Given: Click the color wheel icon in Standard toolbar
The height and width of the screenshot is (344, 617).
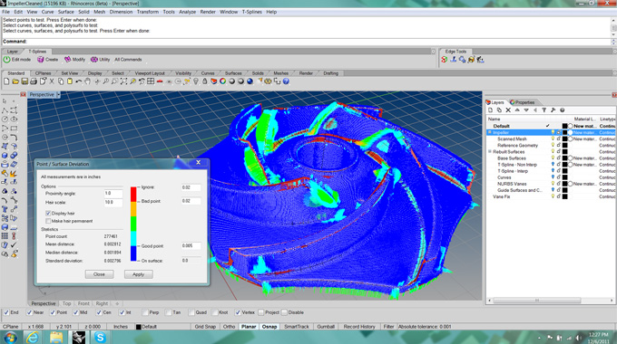Looking at the screenshot, I should [x=222, y=81].
